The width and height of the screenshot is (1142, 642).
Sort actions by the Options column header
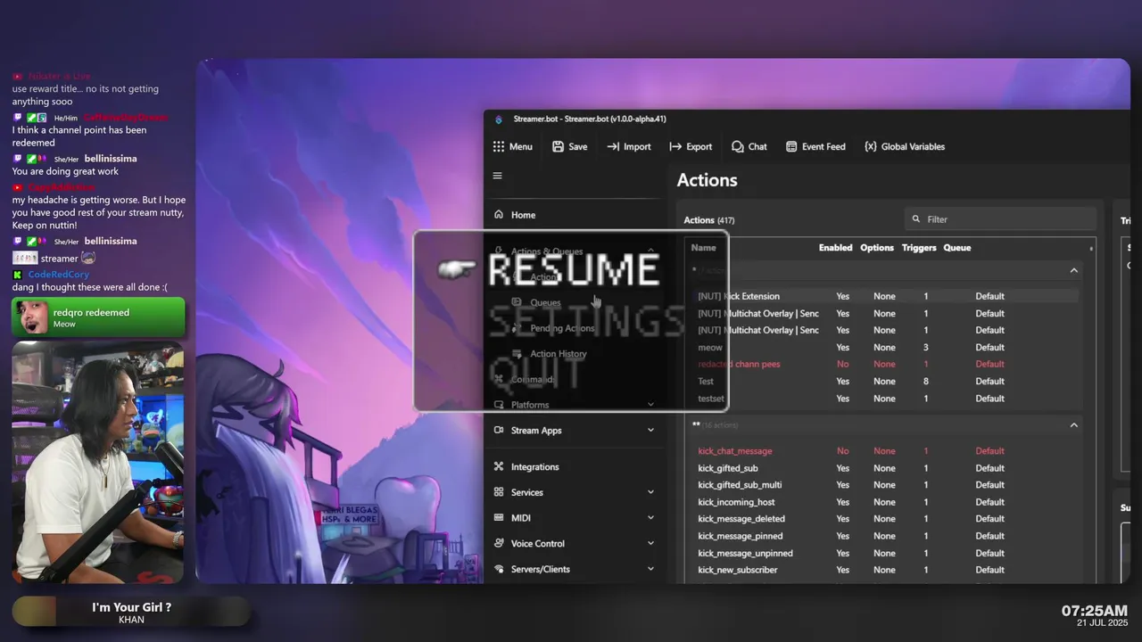pyautogui.click(x=877, y=248)
